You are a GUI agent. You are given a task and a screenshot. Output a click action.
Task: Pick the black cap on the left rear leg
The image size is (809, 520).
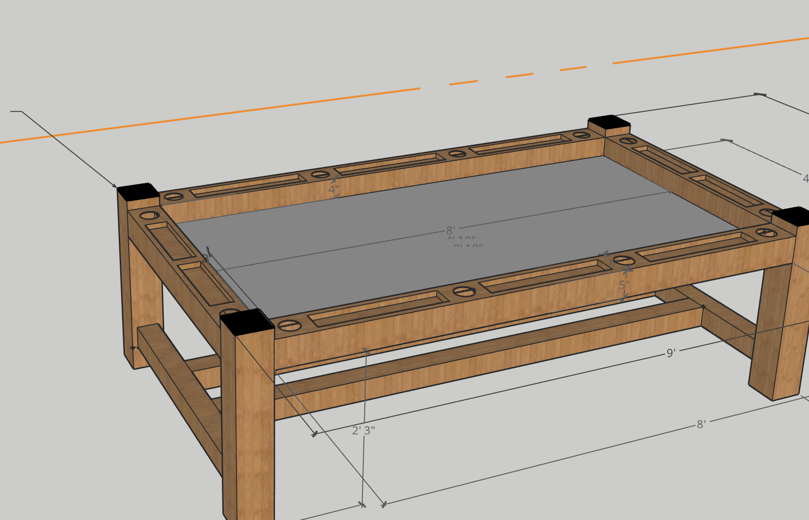click(x=138, y=191)
